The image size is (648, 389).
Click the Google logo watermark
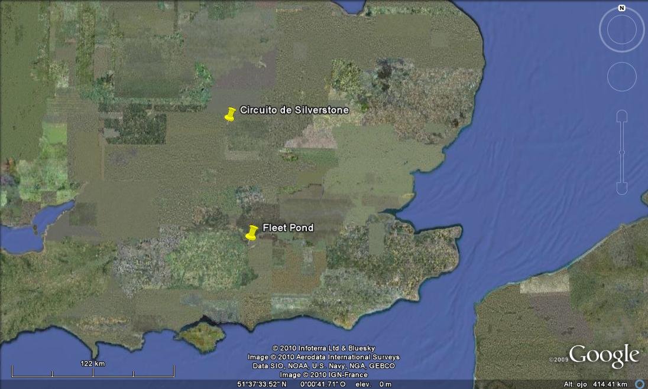click(x=604, y=356)
